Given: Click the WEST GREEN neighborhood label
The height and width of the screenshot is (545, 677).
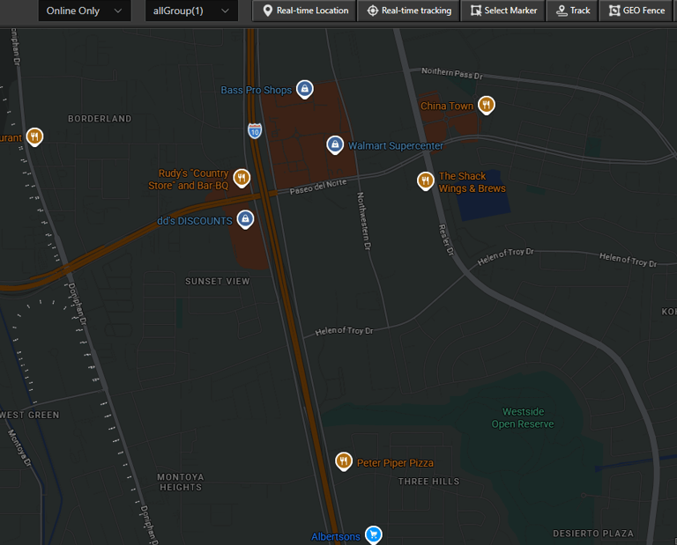Looking at the screenshot, I should pyautogui.click(x=29, y=416).
